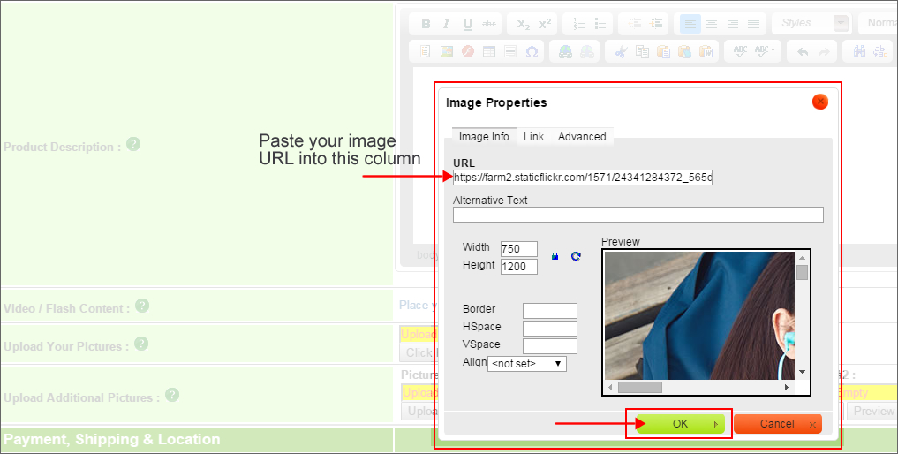Apply subscript formatting
The height and width of the screenshot is (454, 898).
point(524,24)
